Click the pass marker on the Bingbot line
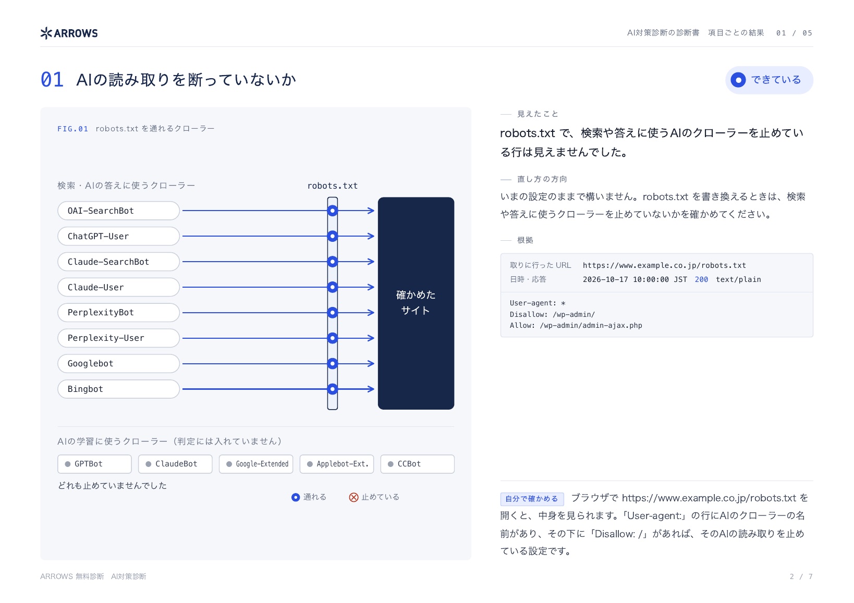Viewport: 854px width, 603px height. 333,389
